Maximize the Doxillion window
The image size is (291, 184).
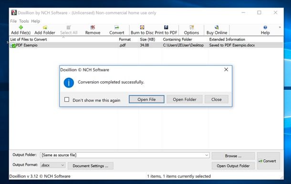coord(259,12)
